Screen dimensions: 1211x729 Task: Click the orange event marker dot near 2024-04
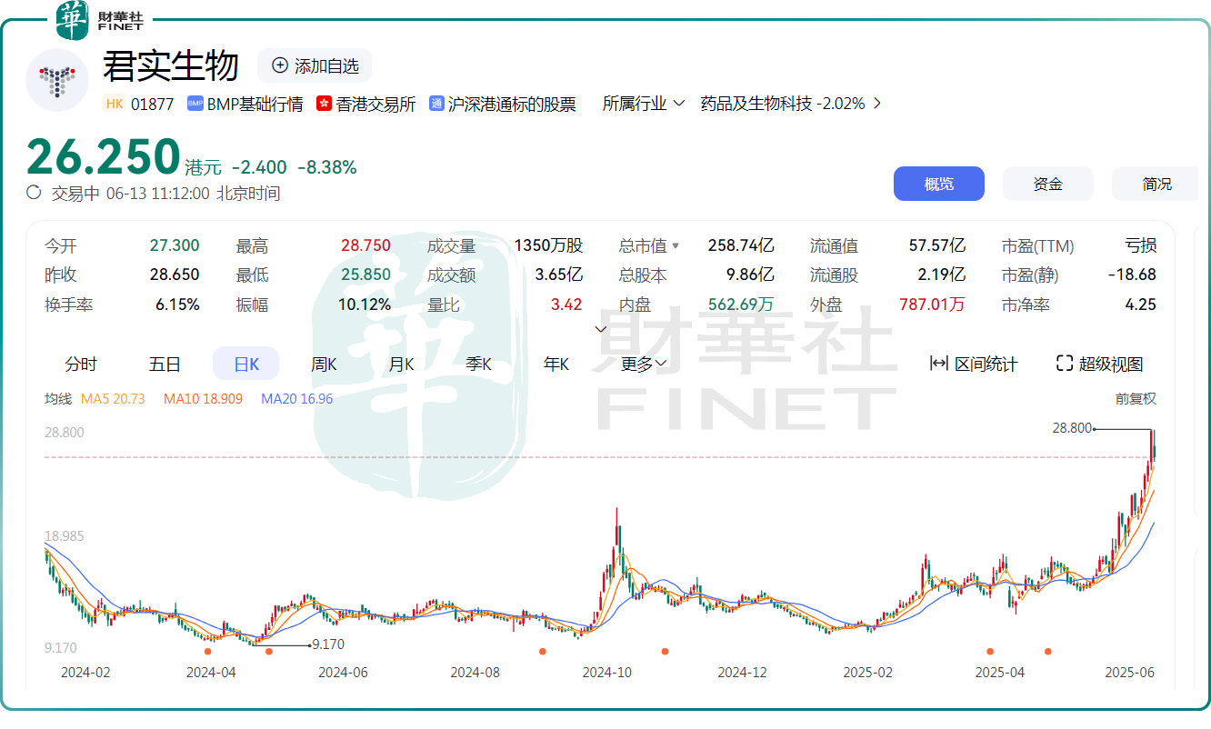(x=208, y=651)
